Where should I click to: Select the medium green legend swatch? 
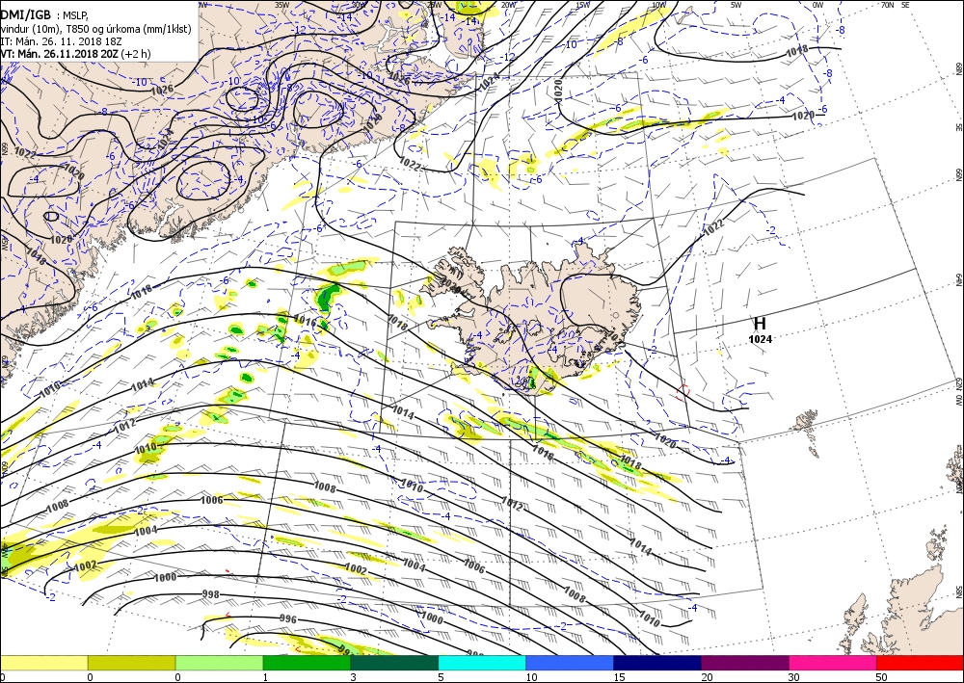click(307, 663)
